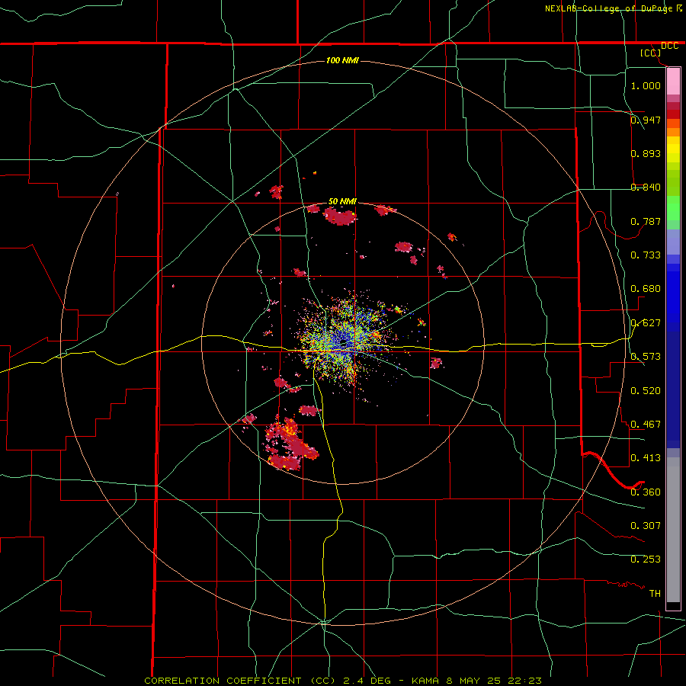Select the DCC label above the color scale
686x686 pixels.
coord(669,46)
